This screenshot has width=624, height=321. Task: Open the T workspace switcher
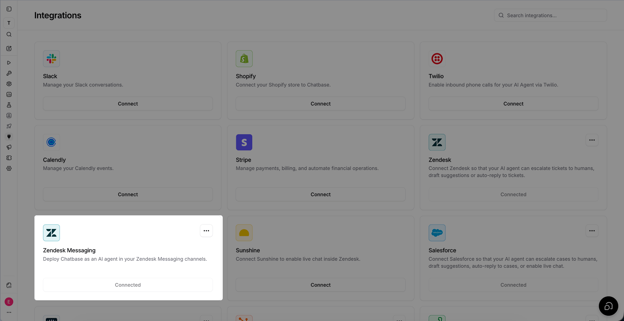9,23
